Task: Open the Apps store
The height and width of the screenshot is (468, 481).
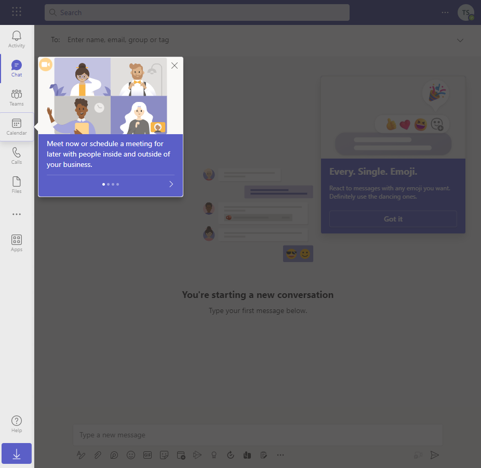Action: click(x=17, y=243)
